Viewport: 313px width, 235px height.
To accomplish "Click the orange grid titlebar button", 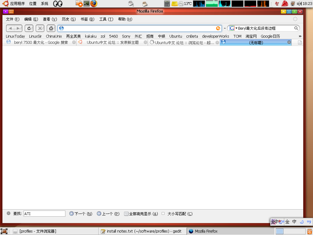I will 11,11.
